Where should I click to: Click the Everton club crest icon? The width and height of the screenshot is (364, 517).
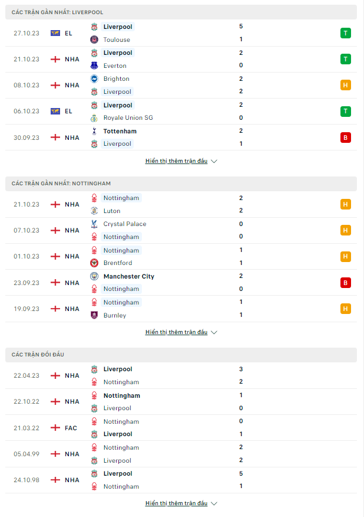[94, 66]
